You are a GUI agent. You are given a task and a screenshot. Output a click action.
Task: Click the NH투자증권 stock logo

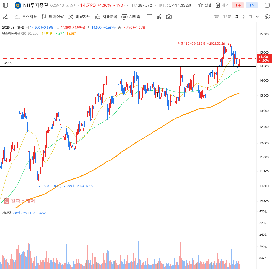click(18, 5)
